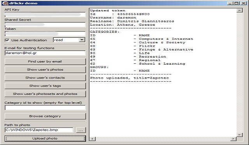
Task: Toggle the Use Authentication checkbox
Action: 7,40
